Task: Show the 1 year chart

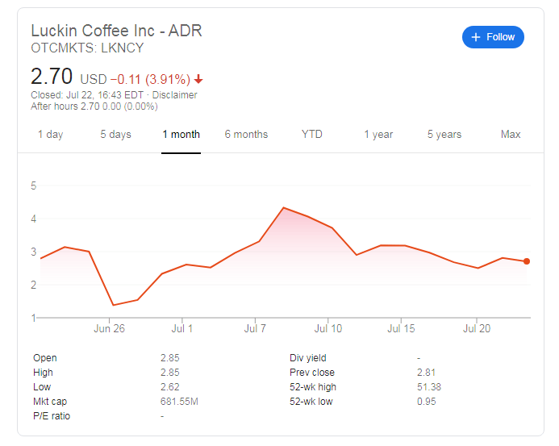Action: tap(378, 135)
